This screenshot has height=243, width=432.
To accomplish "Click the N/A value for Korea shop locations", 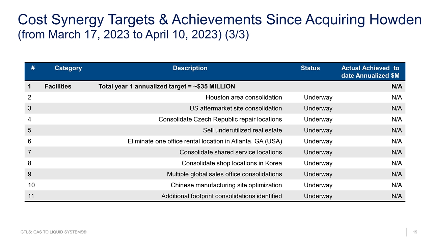I will 397,163.
